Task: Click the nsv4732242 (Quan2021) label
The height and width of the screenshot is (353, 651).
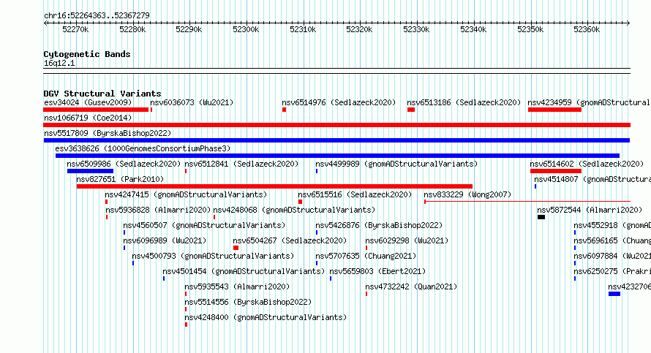Action: [x=411, y=286]
